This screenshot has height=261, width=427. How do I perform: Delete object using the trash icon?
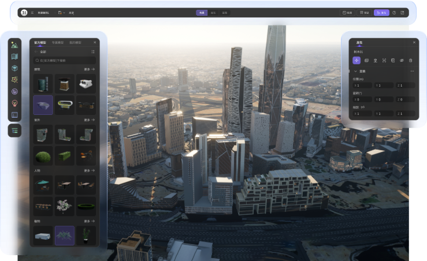coord(411,60)
